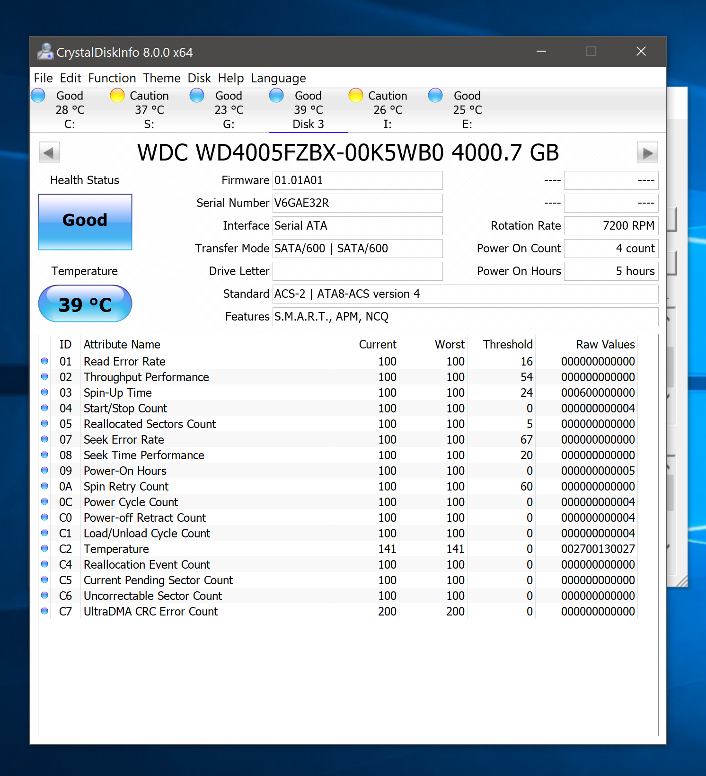Click status dot for Throughput Performance
This screenshot has height=776, width=706.
click(x=44, y=377)
